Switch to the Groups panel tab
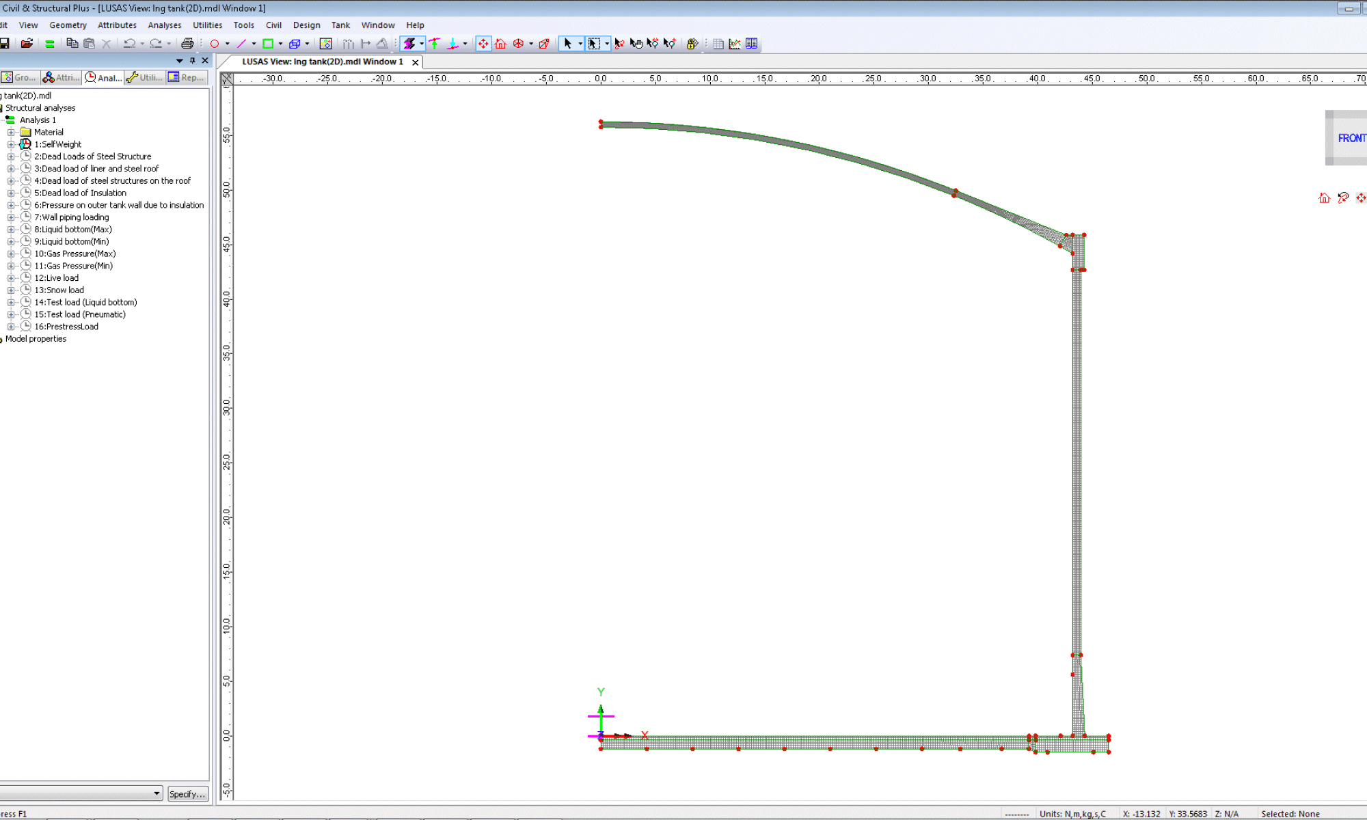Viewport: 1367px width, 820px height. click(19, 77)
